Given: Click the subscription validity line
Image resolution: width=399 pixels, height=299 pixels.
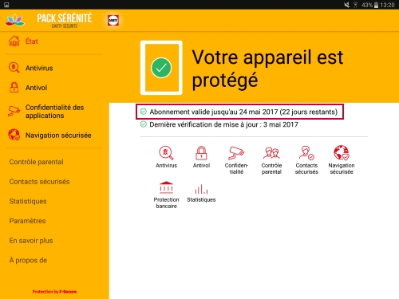Looking at the screenshot, I should [239, 112].
